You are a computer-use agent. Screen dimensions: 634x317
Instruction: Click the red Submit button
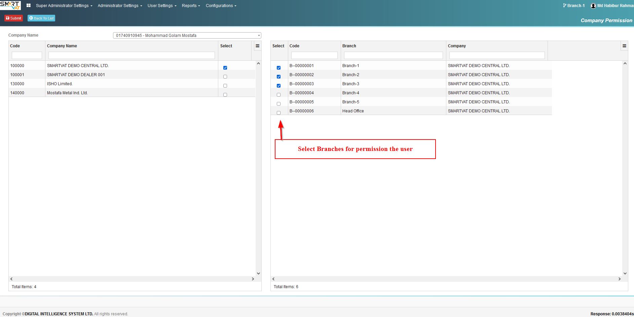pos(13,18)
